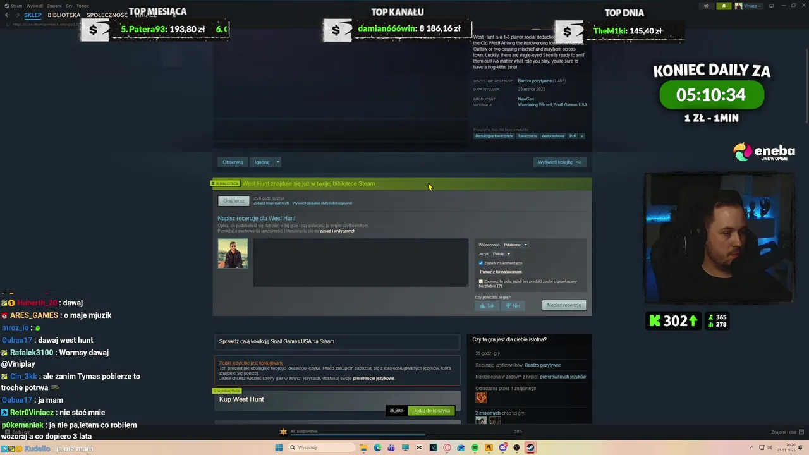The image size is (809, 455).
Task: Click the Wyszukaj taskbar search box
Action: tap(321, 447)
